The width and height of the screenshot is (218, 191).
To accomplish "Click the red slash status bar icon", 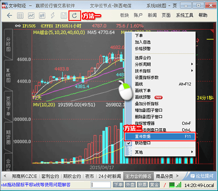I will coord(165,185).
